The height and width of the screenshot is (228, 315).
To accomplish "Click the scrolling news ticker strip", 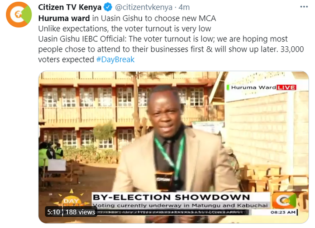I will click(x=173, y=212).
